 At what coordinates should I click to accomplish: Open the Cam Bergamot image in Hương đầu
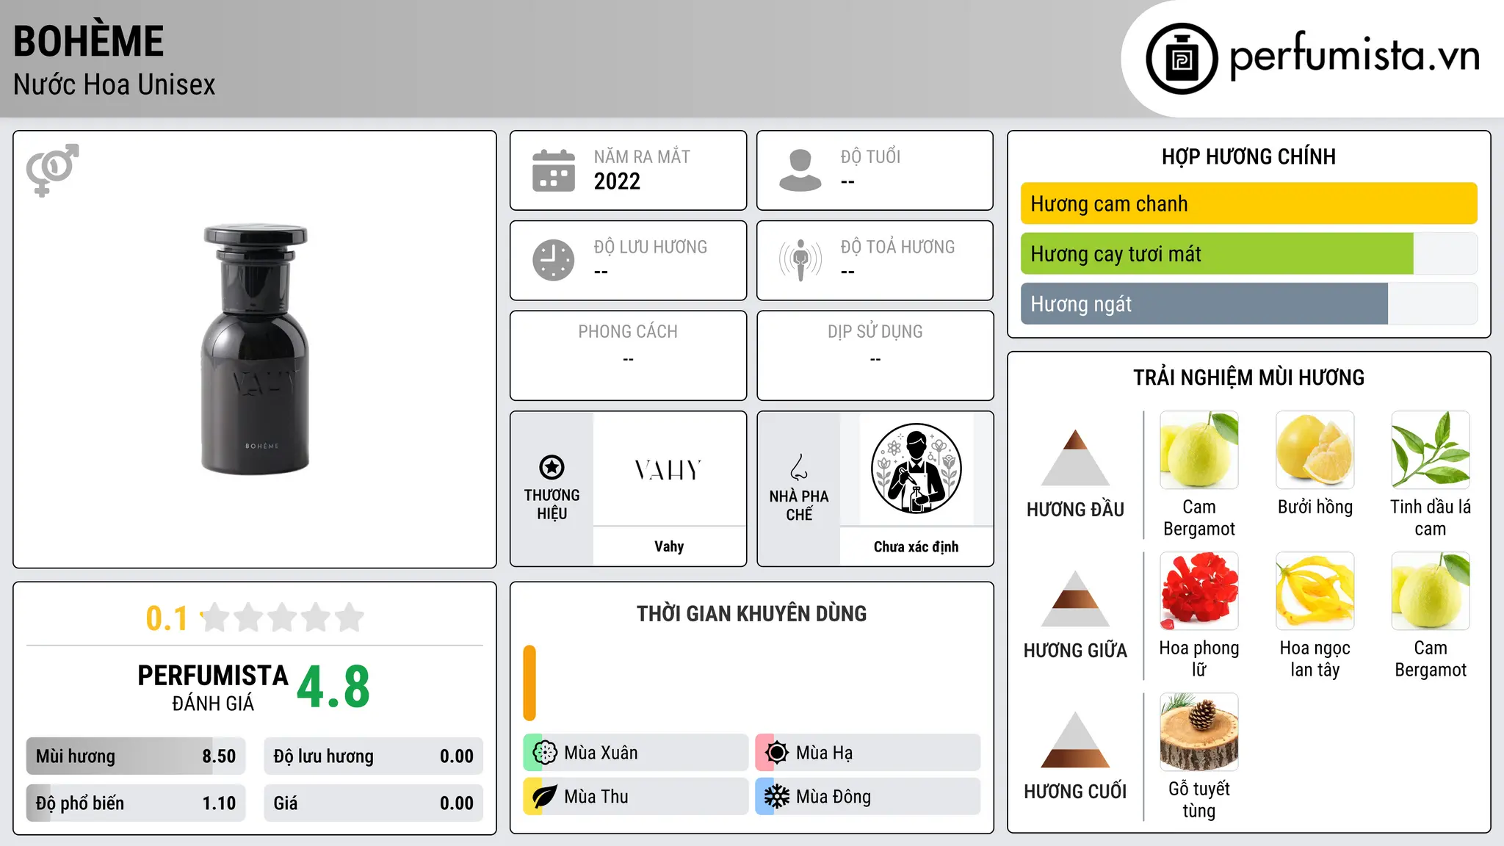coord(1199,450)
